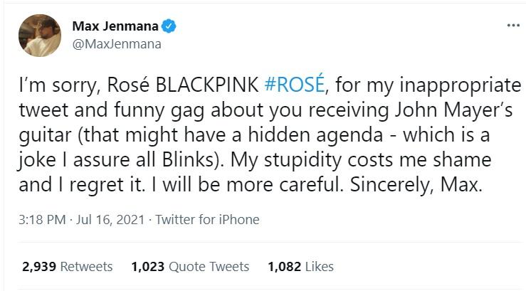Click the blue verified badge
Image resolution: width=526 pixels, height=291 pixels.
[x=169, y=26]
